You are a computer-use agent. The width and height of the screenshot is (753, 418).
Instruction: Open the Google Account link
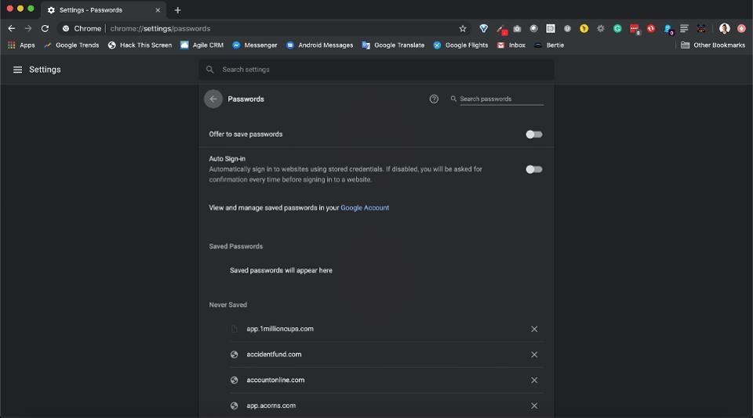click(365, 208)
